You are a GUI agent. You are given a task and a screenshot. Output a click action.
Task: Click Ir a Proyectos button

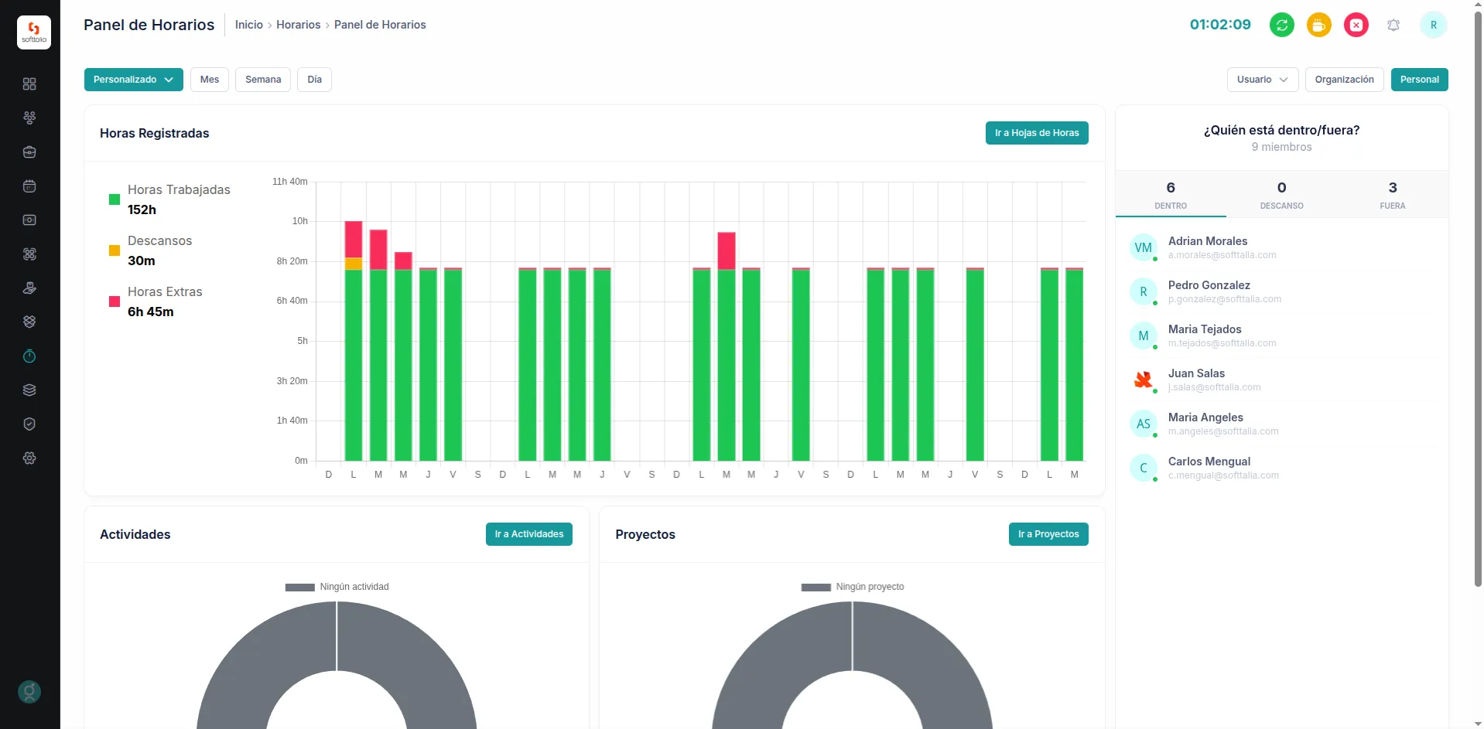pos(1048,534)
